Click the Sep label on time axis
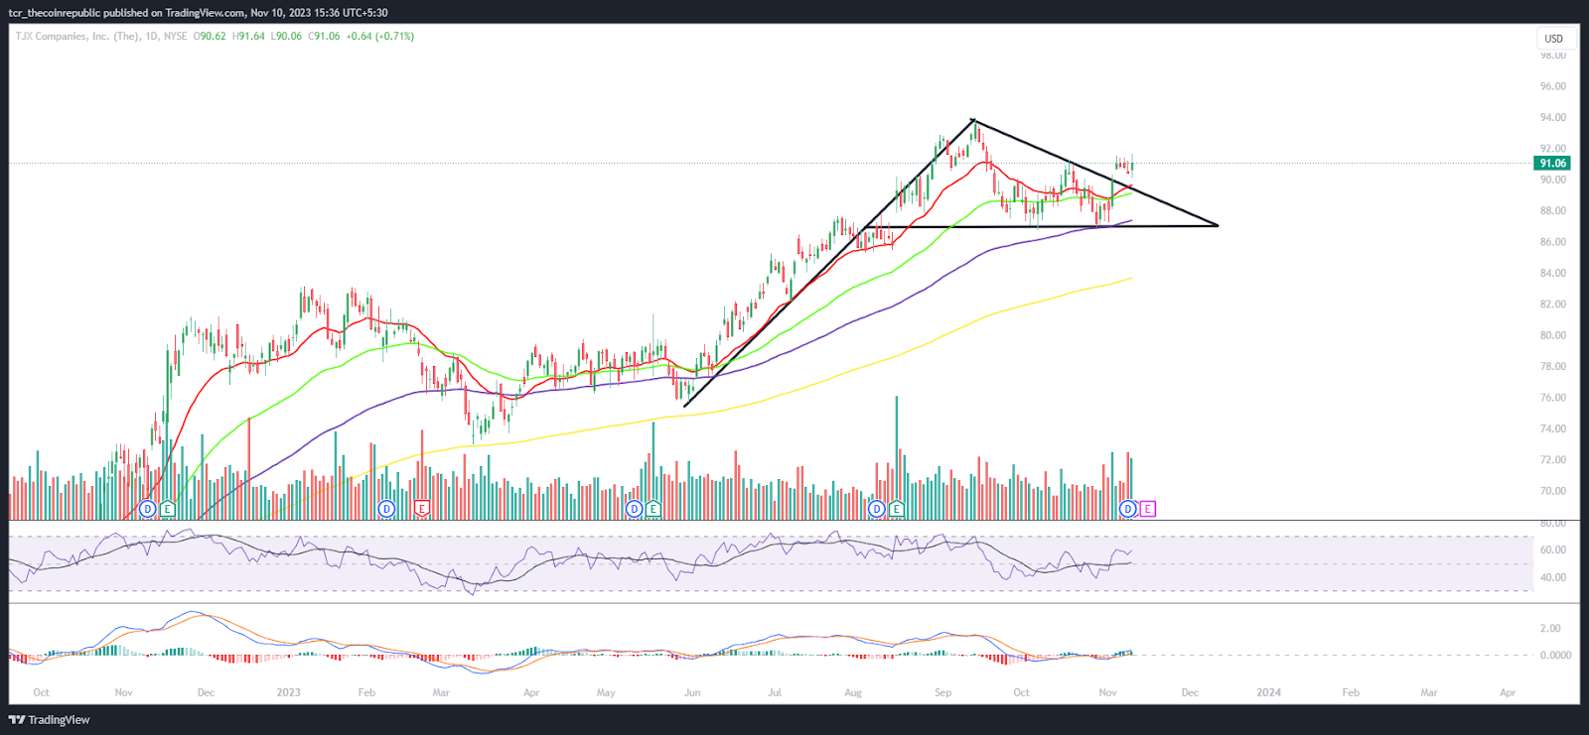Screen dimensions: 1589x735 942,692
